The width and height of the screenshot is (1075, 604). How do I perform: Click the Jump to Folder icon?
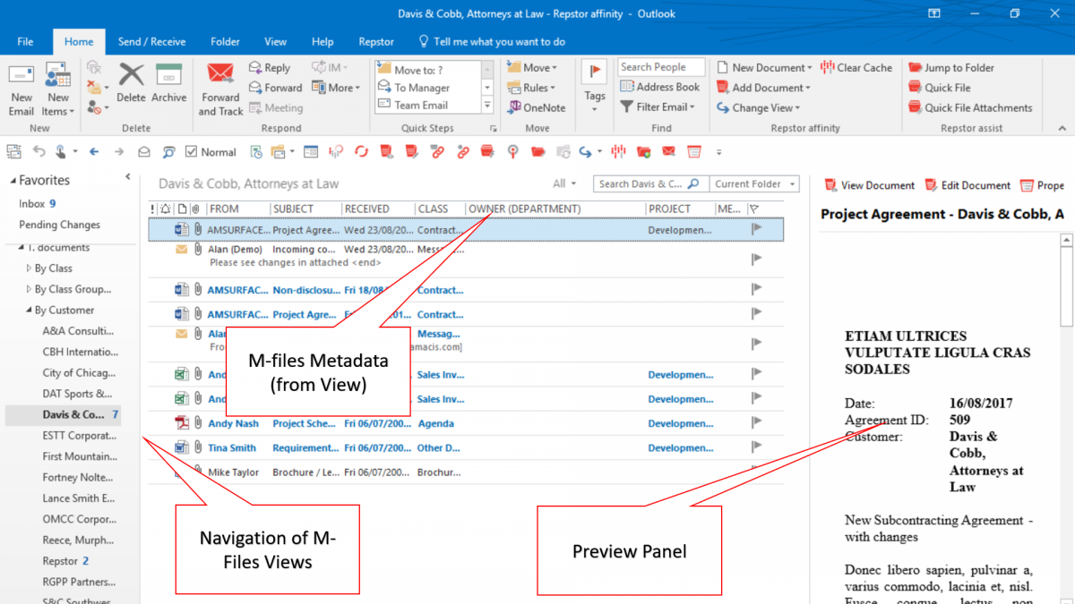click(x=916, y=68)
